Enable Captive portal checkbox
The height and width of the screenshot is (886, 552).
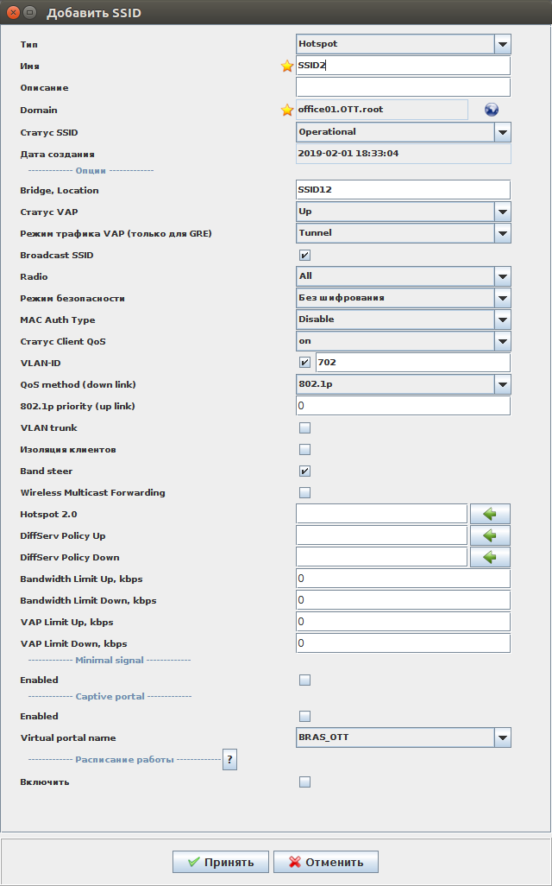304,716
